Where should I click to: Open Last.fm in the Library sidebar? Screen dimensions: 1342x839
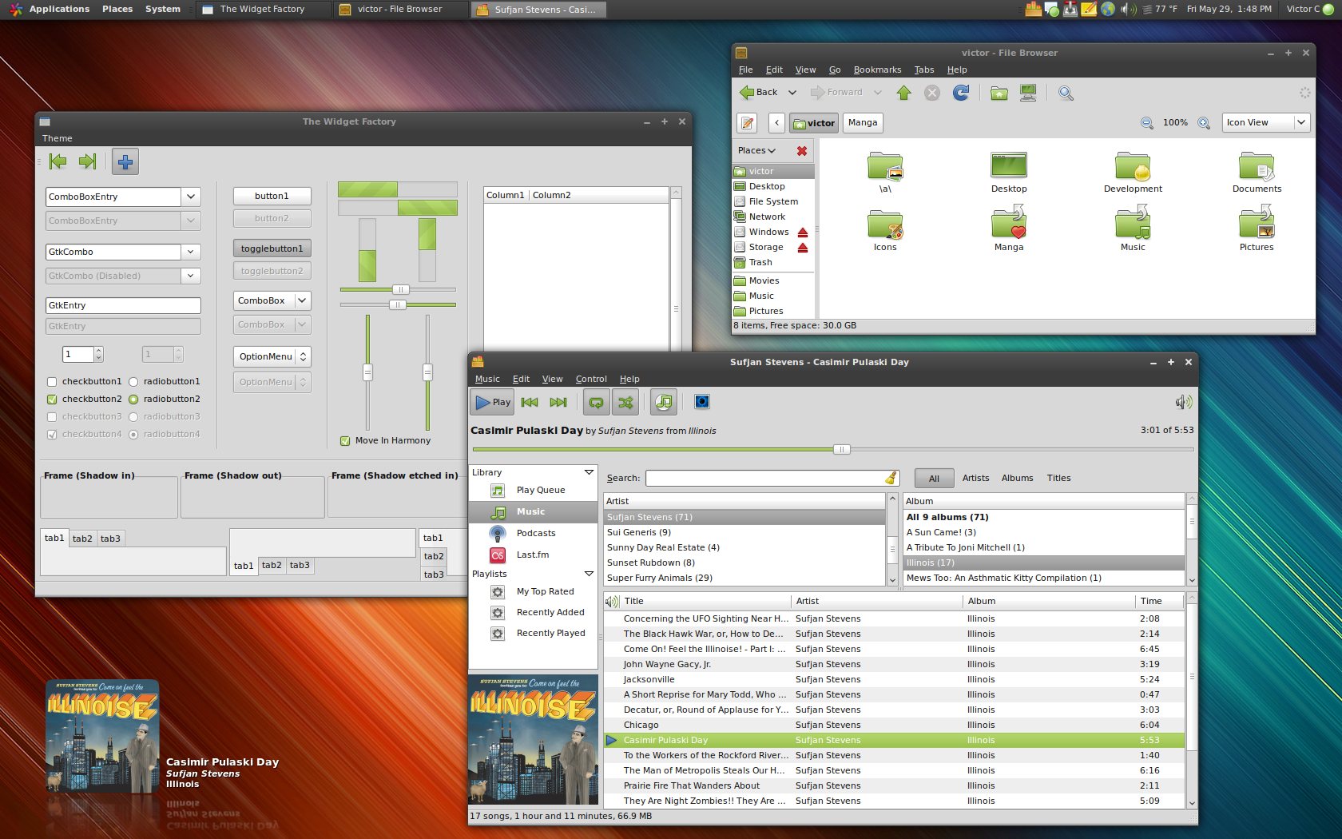(532, 555)
